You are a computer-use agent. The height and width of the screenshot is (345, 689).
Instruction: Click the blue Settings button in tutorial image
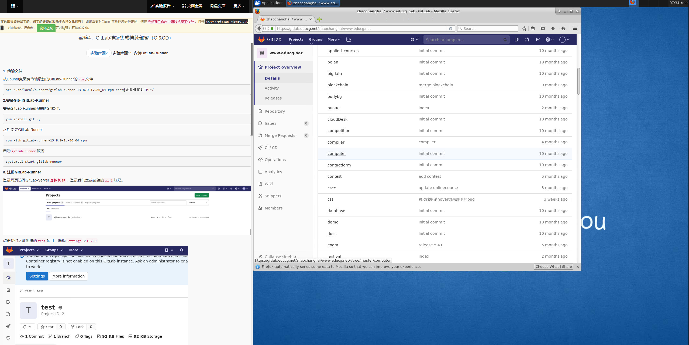[x=37, y=276]
